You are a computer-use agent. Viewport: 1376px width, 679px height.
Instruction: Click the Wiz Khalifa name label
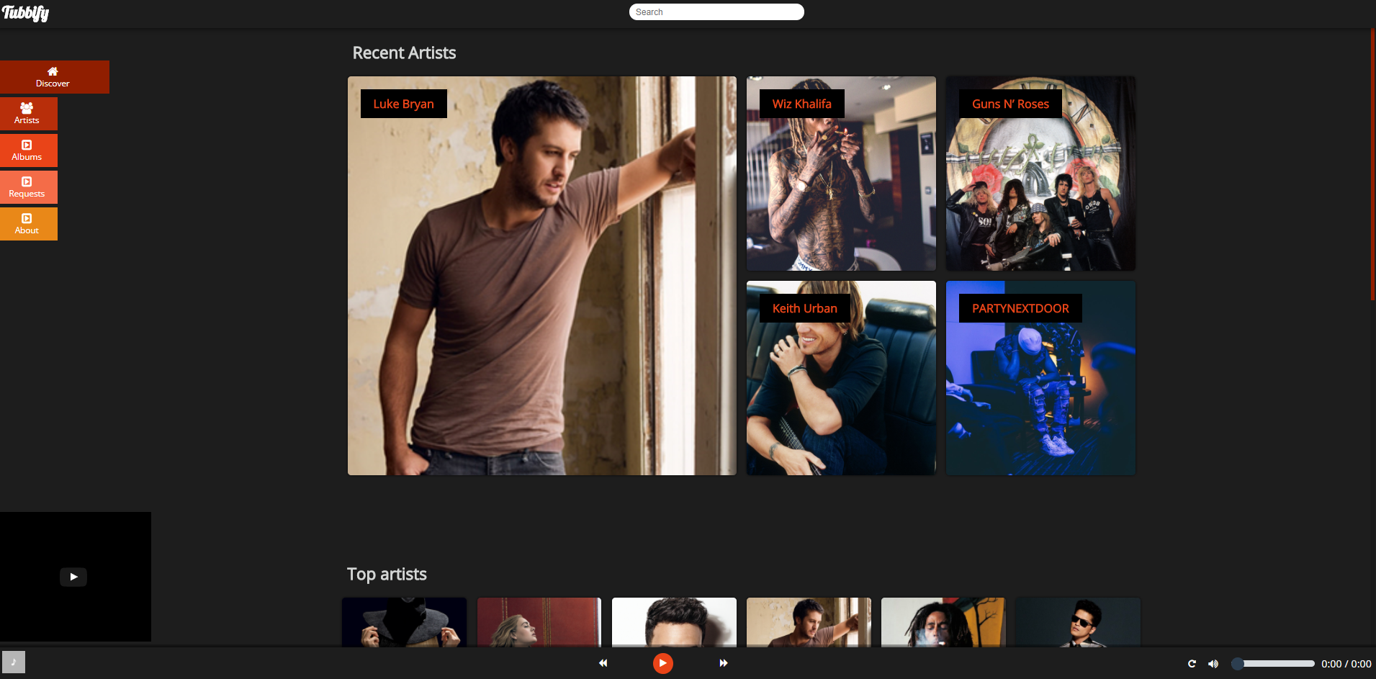click(x=802, y=104)
